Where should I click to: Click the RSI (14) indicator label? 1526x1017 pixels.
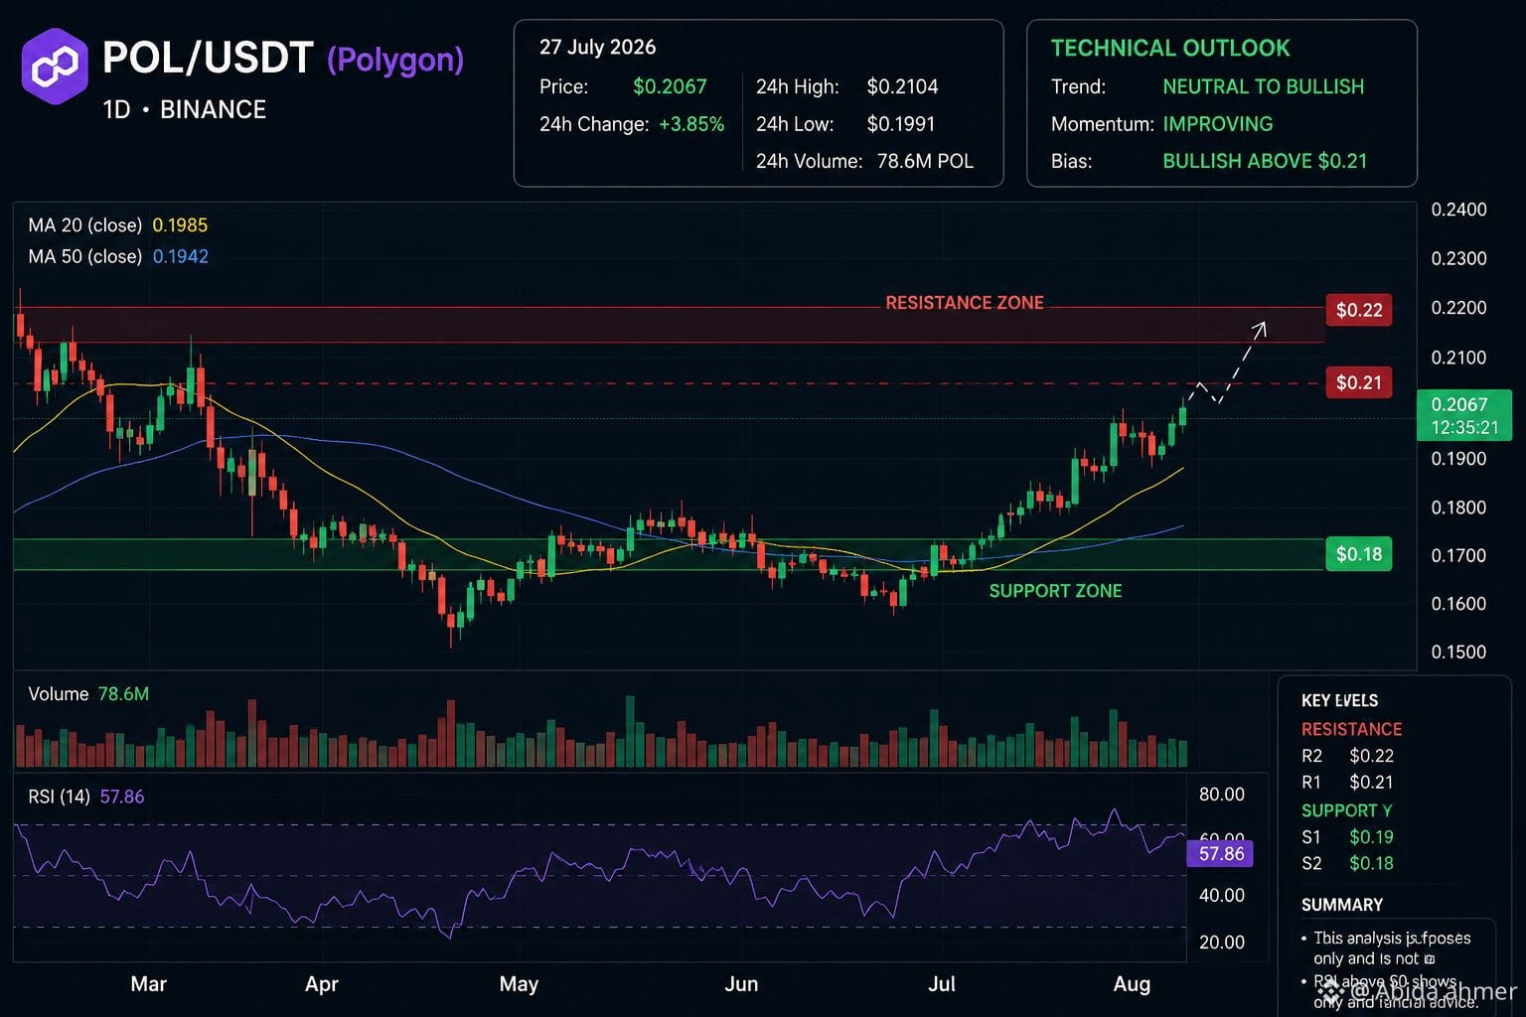(x=59, y=797)
